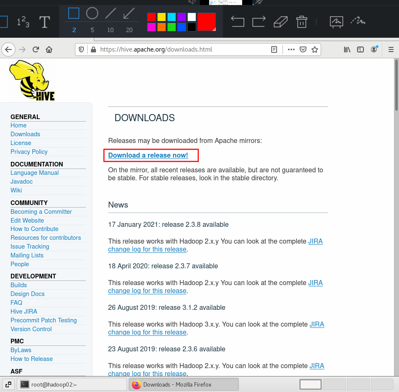This screenshot has width=399, height=392.
Task: Clear all annotations with trash icon
Action: point(302,22)
